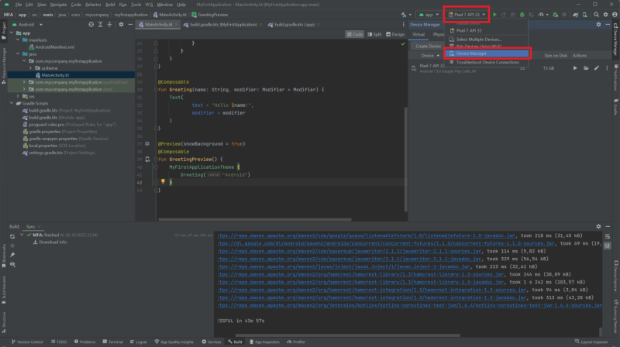Click the build output horizontal scrollbar

tap(347, 335)
